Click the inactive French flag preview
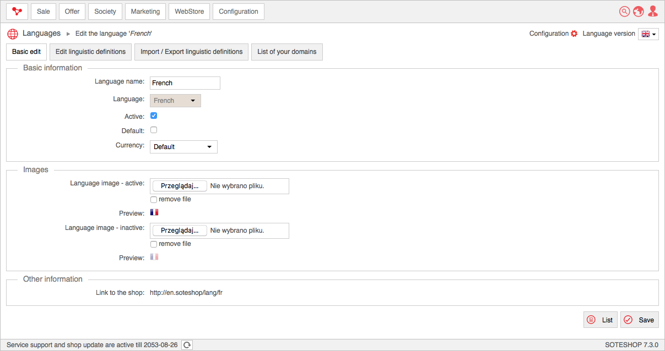The image size is (665, 351). pos(154,257)
